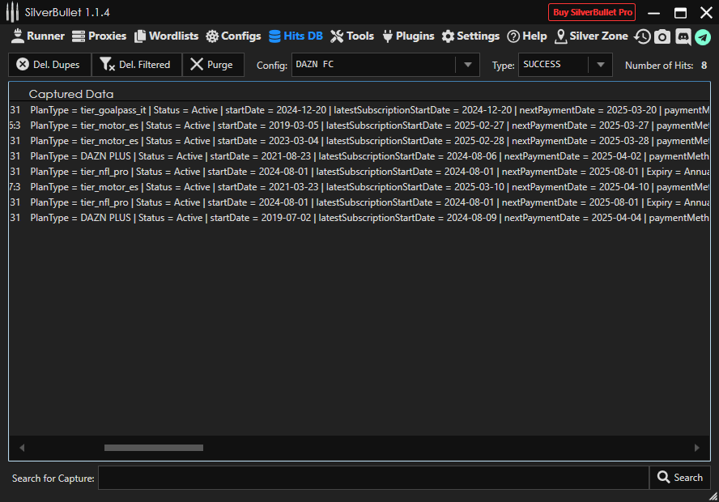Select DAZN PLUS row with startDate 2019-07-02

pos(359,218)
